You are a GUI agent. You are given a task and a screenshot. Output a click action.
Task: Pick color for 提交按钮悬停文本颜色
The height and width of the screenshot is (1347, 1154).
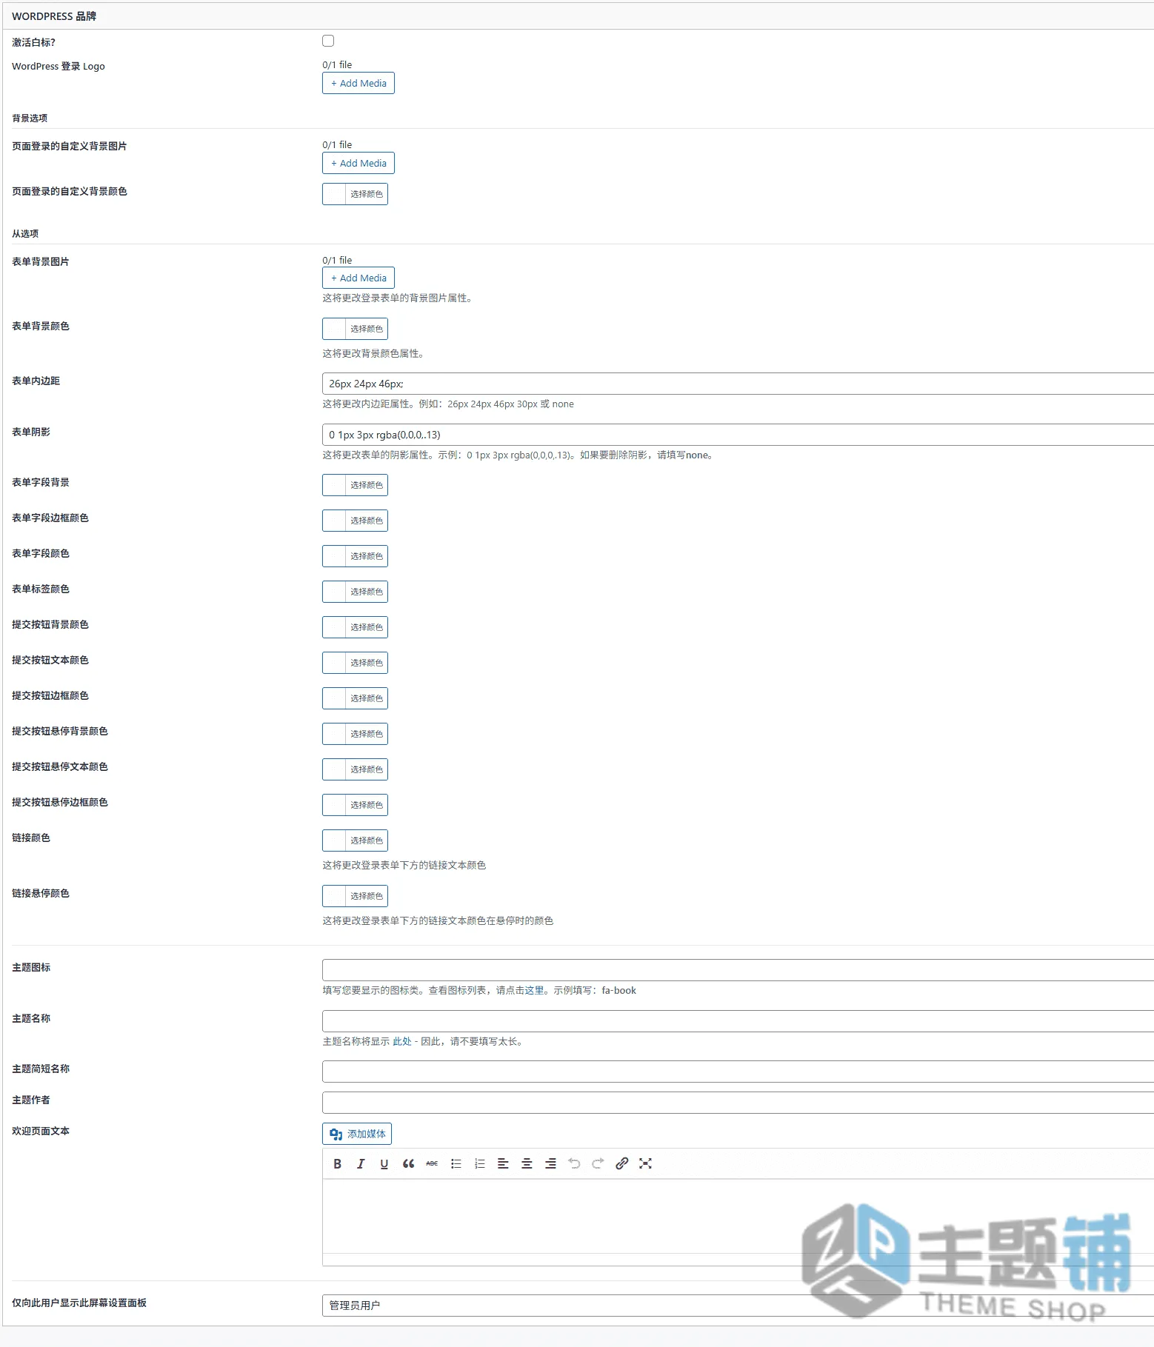pos(355,769)
